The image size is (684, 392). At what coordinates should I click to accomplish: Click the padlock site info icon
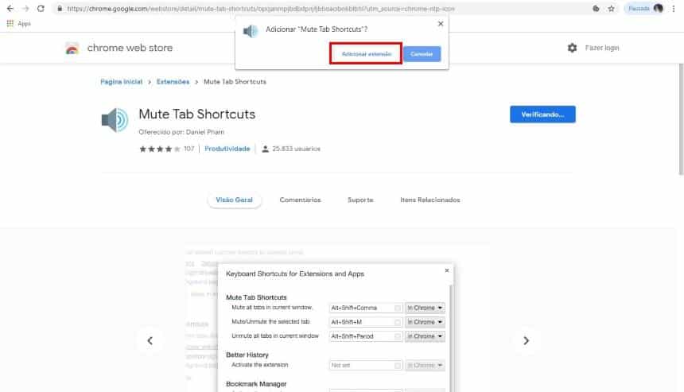[60, 8]
